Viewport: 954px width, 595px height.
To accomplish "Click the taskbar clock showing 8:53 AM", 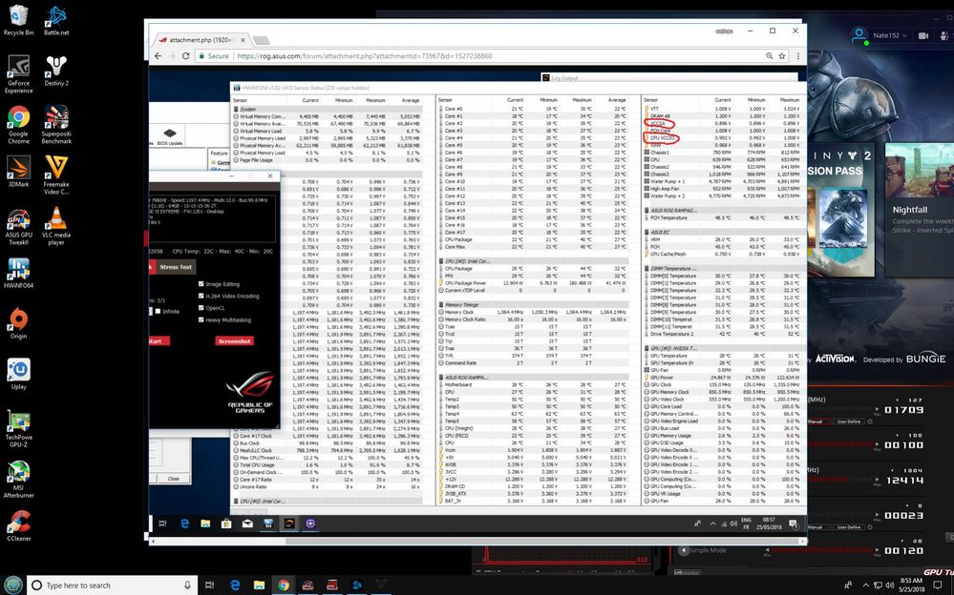I will coord(913,585).
